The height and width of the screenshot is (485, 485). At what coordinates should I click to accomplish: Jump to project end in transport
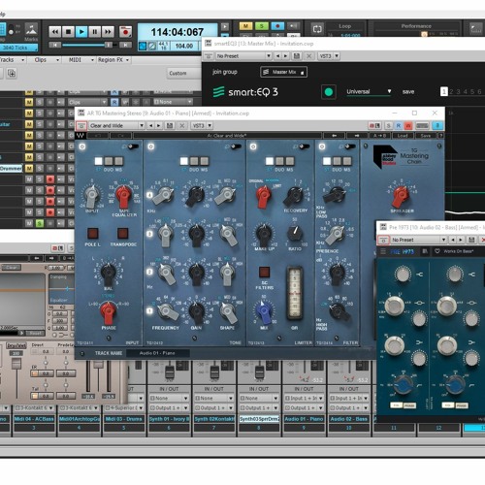pyautogui.click(x=125, y=46)
